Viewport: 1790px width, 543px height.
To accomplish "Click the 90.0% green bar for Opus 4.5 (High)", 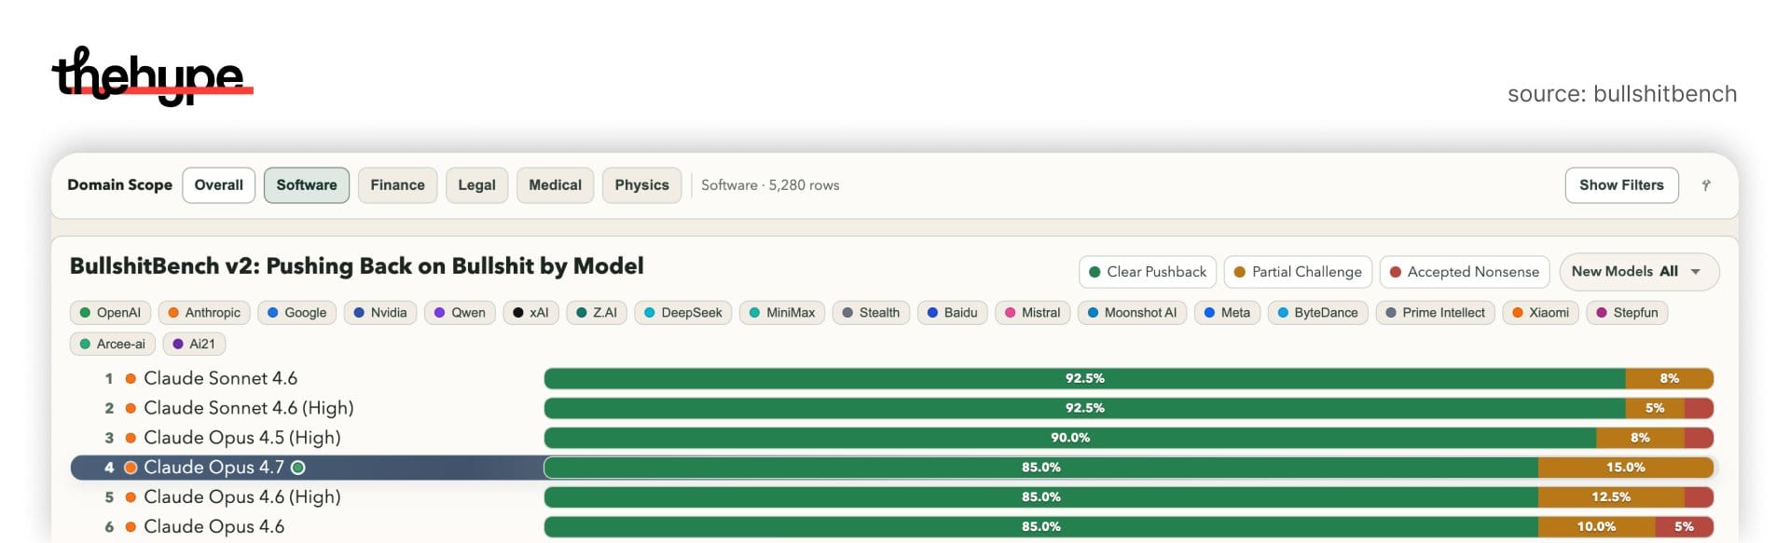I will pyautogui.click(x=1070, y=438).
